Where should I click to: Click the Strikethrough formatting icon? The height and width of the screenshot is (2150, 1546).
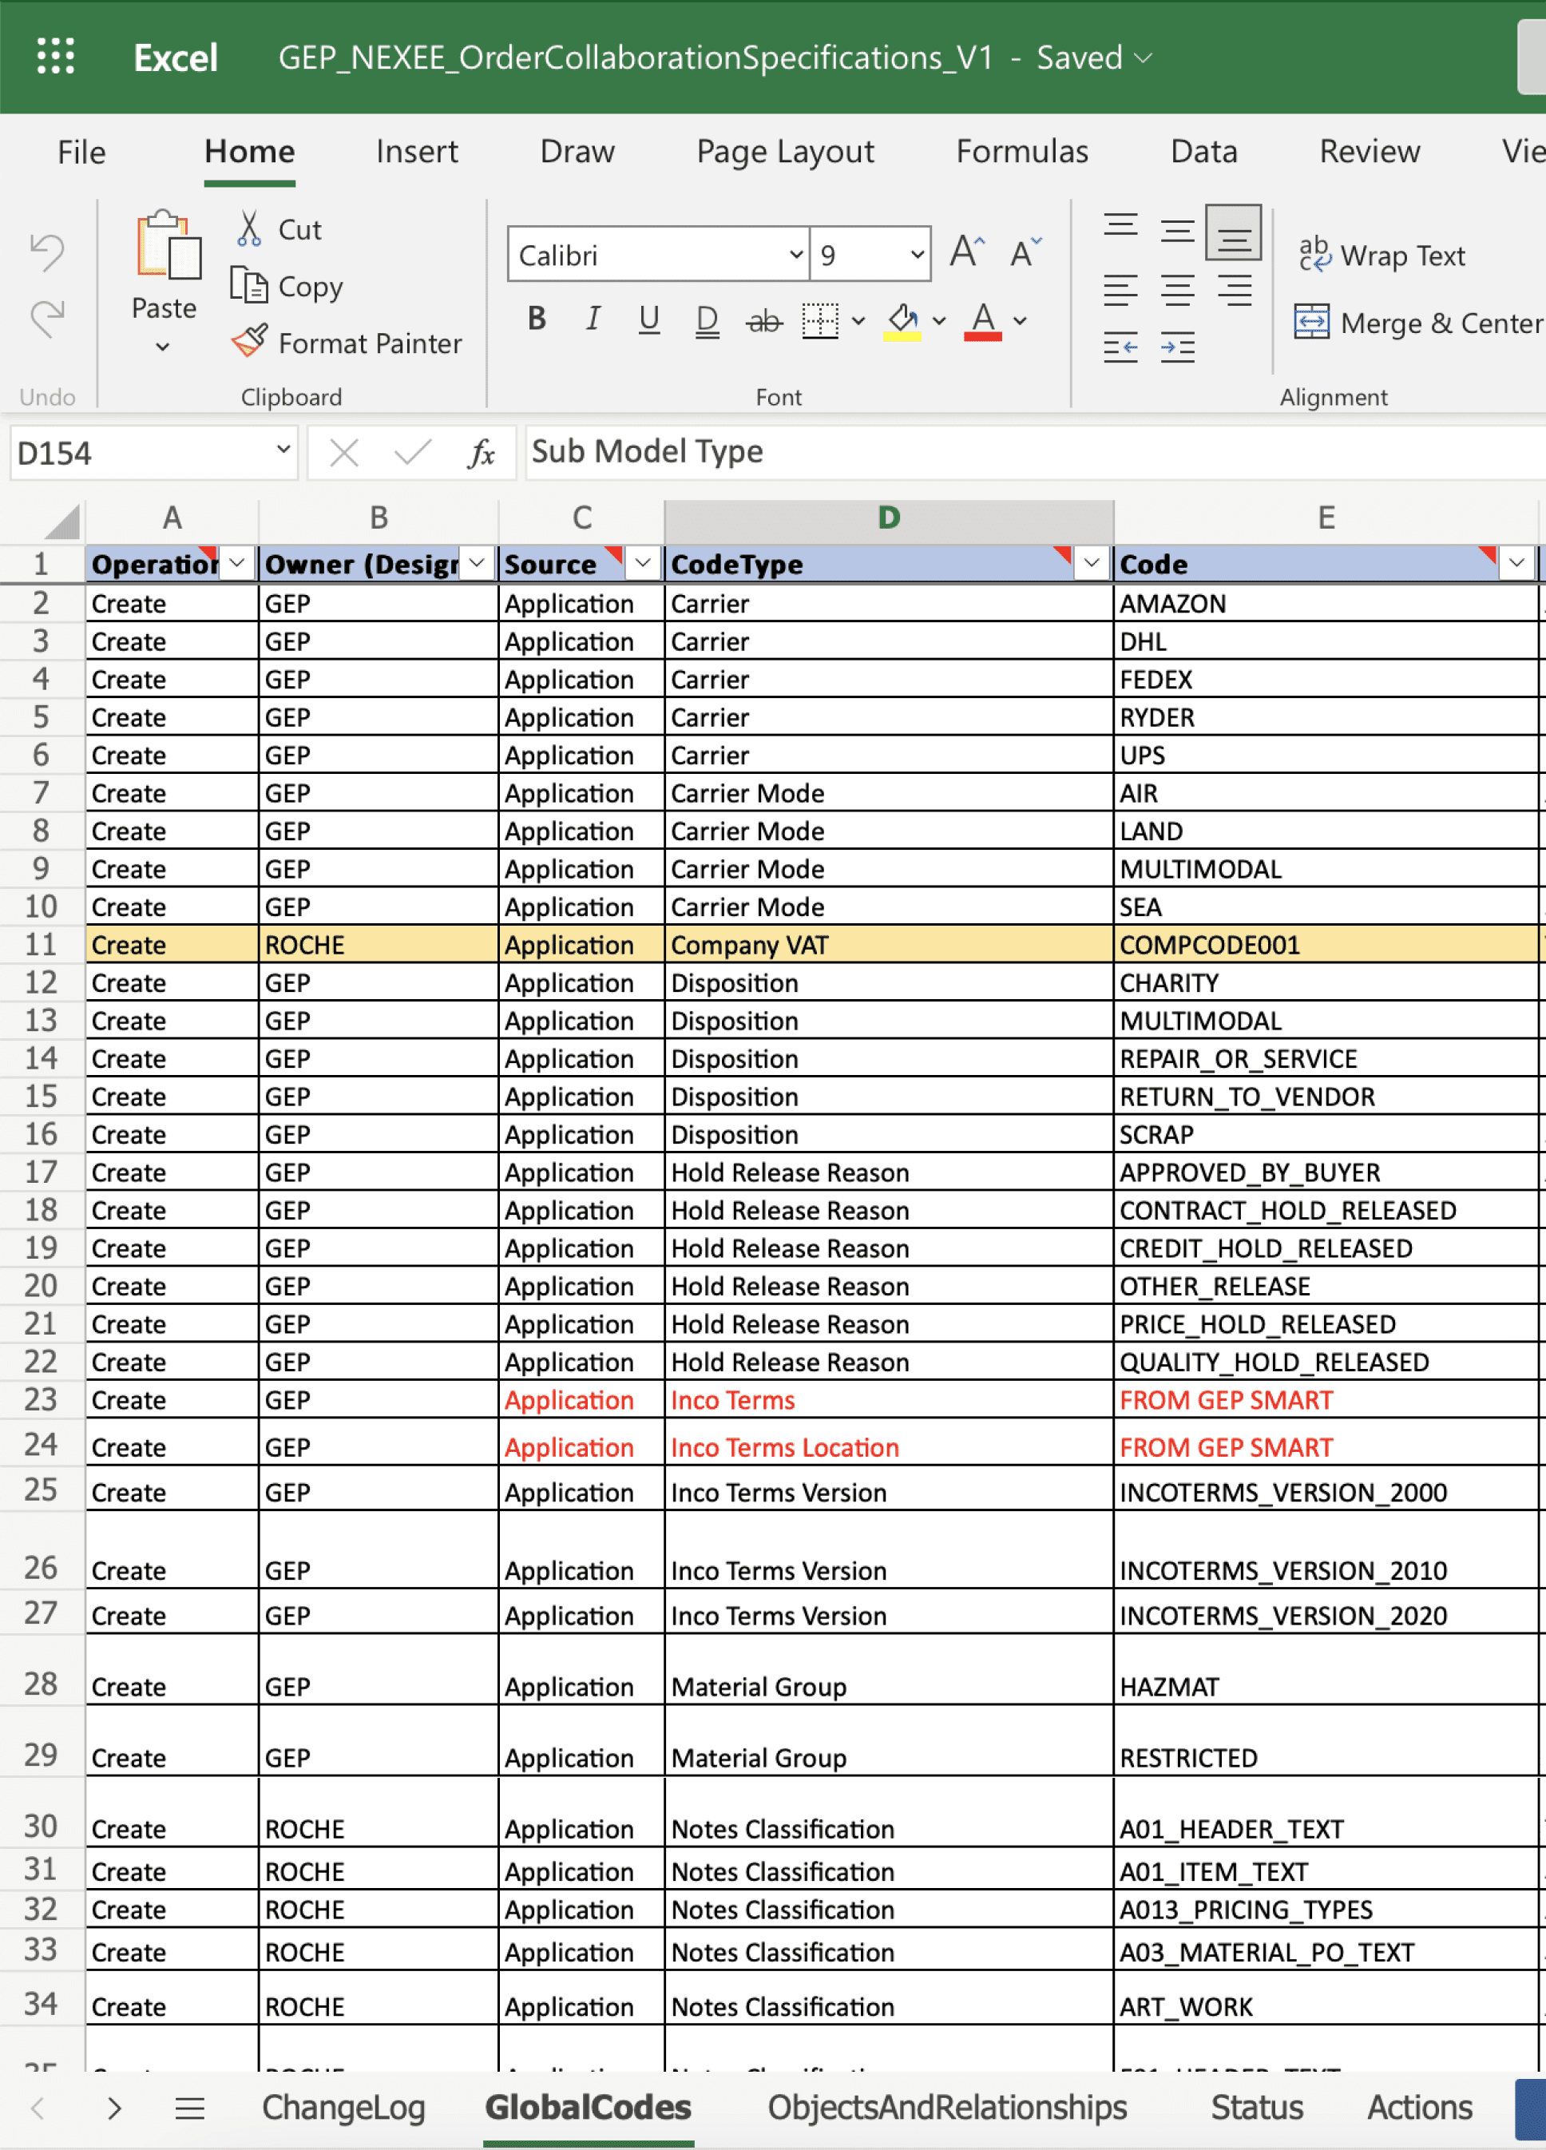pyautogui.click(x=764, y=320)
